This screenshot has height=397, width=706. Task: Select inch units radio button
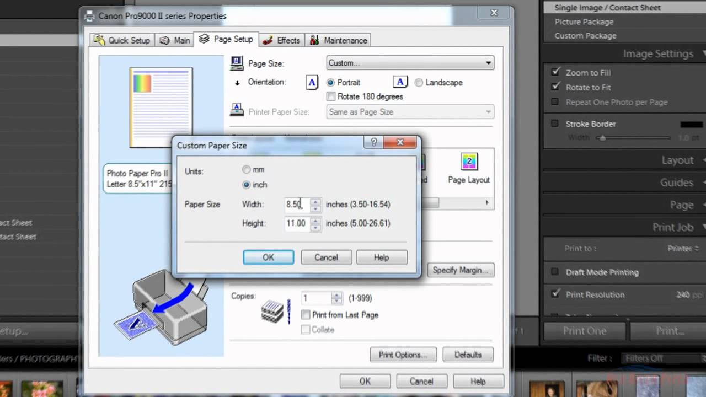(x=247, y=185)
